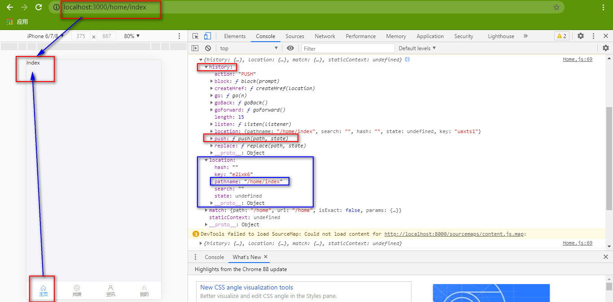Expand the listen function entry

tap(212, 124)
